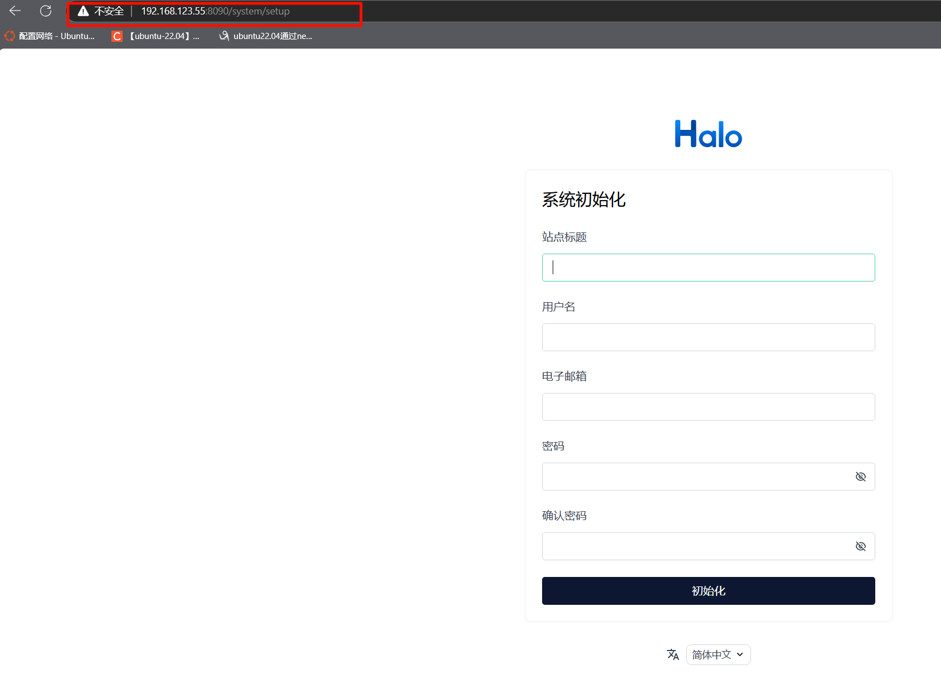This screenshot has width=941, height=689.
Task: Click the 电子邮箱 input field
Action: tap(708, 407)
